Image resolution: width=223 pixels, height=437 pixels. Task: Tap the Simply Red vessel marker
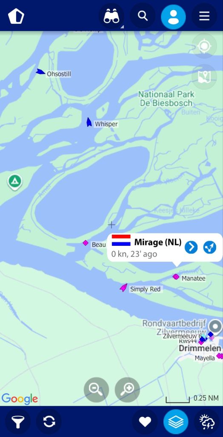click(x=123, y=288)
